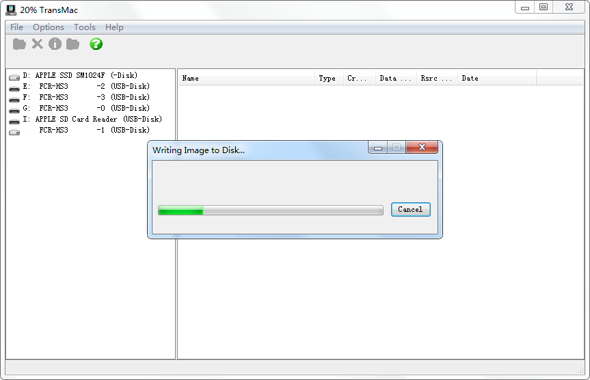Open the Tools menu

pyautogui.click(x=85, y=27)
